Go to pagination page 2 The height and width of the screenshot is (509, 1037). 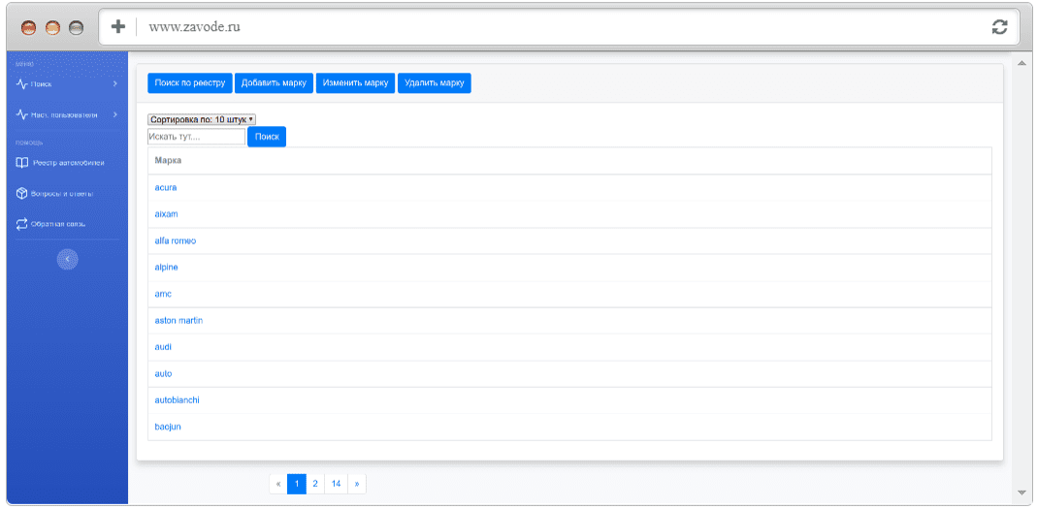(315, 484)
